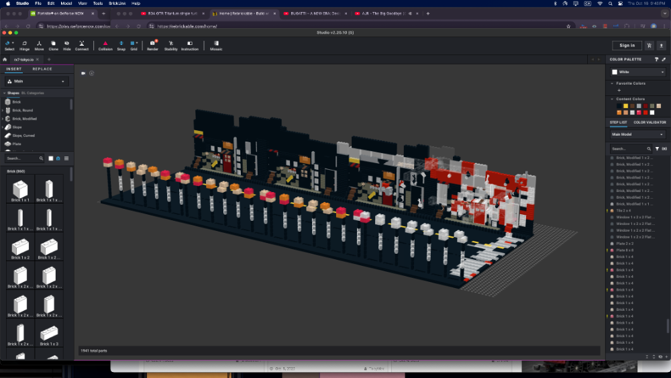
Task: Open the Instruction maker
Action: pyautogui.click(x=190, y=46)
